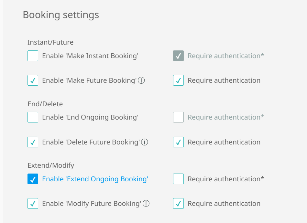
Task: Toggle Require authentication for Delete Future Booking
Action: click(178, 142)
